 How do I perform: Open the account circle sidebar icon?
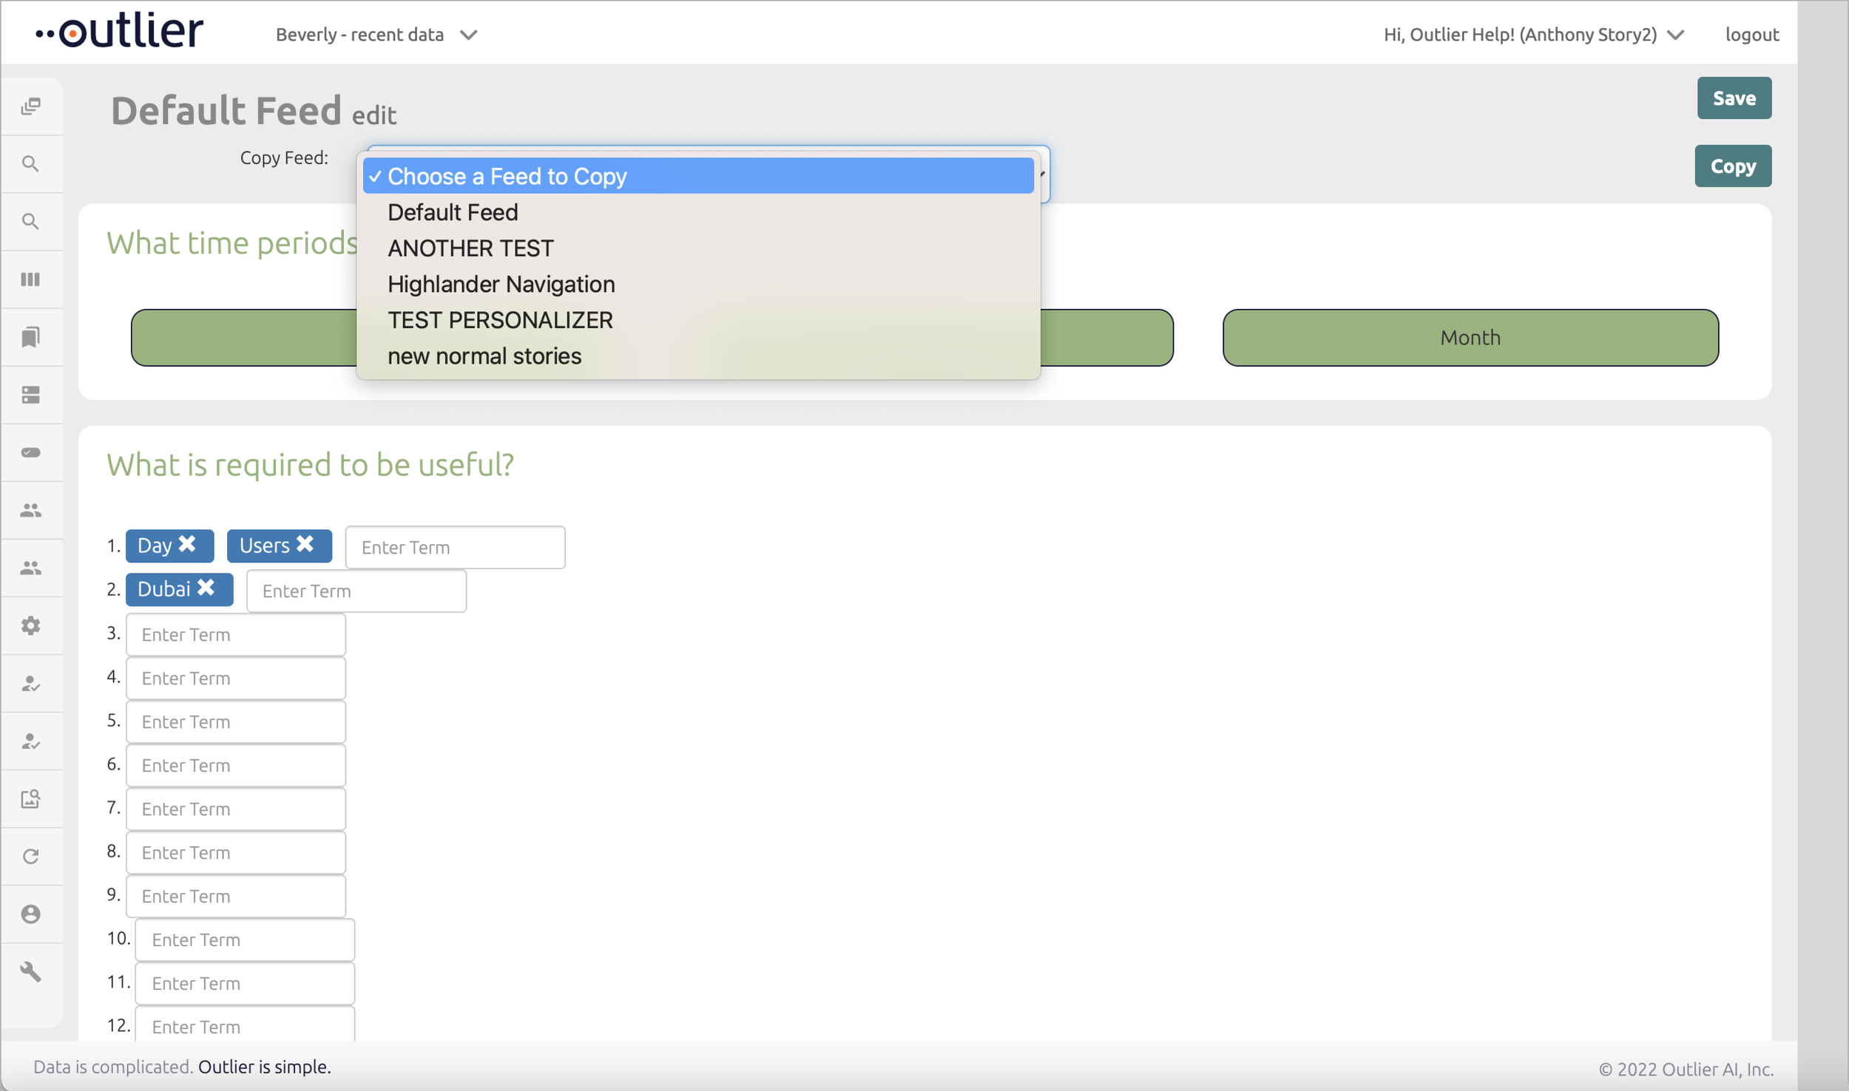pos(30,914)
